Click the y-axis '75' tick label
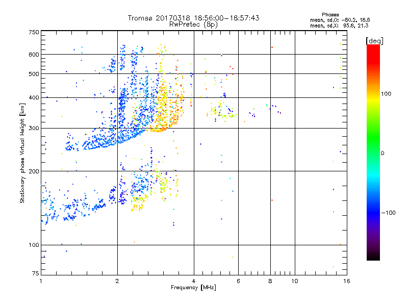Image resolution: width=408 pixels, height=306 pixels. tap(36, 273)
